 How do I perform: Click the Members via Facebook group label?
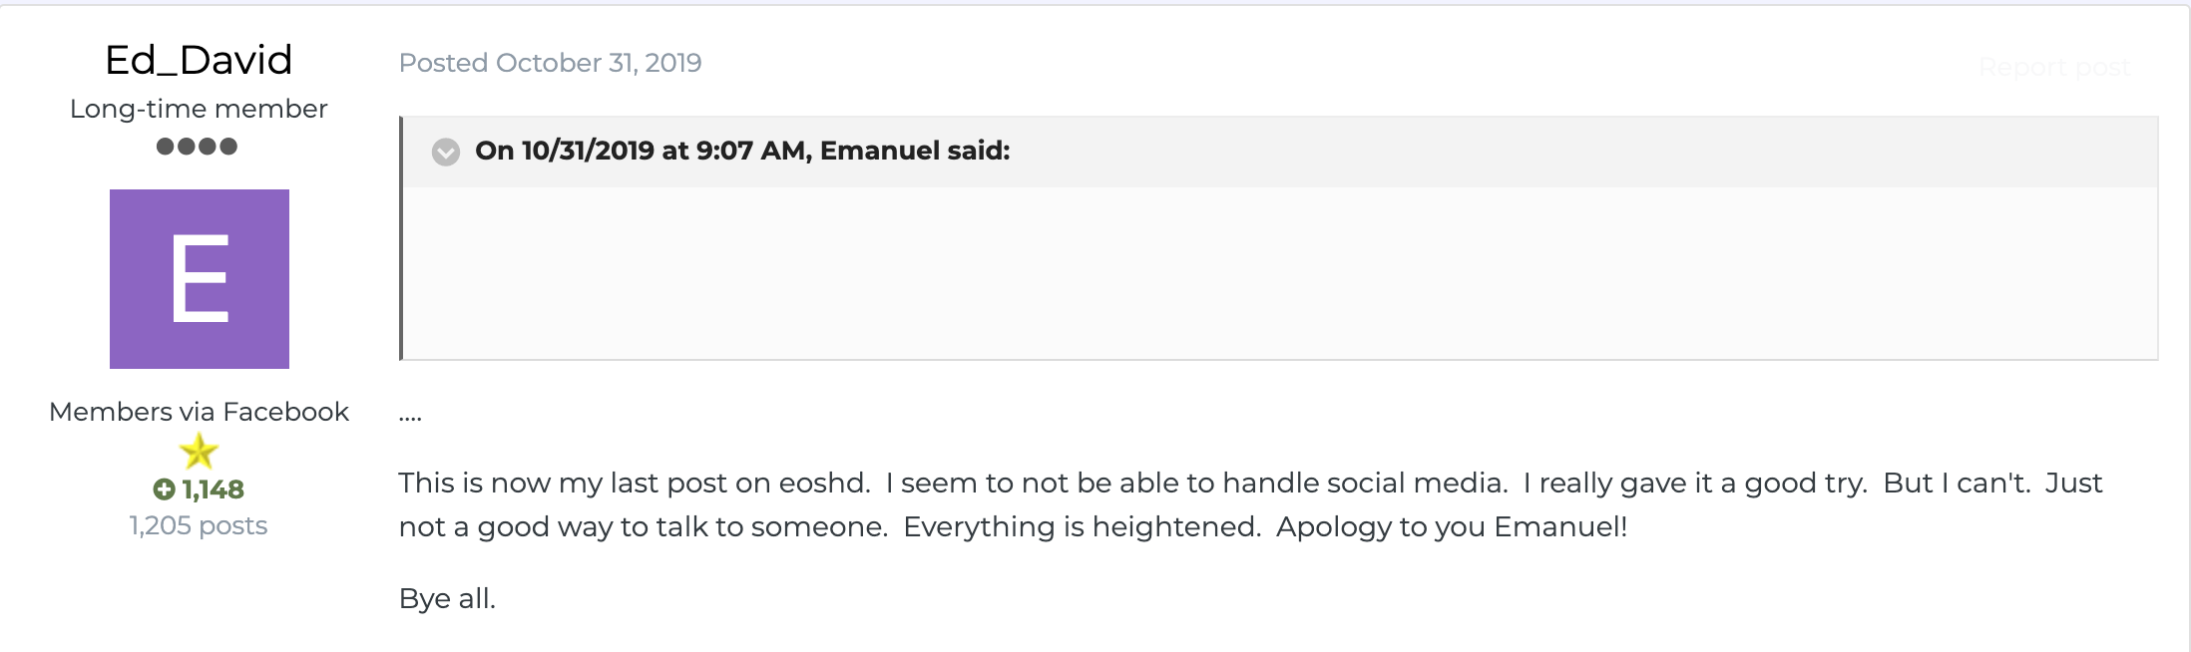pos(199,412)
